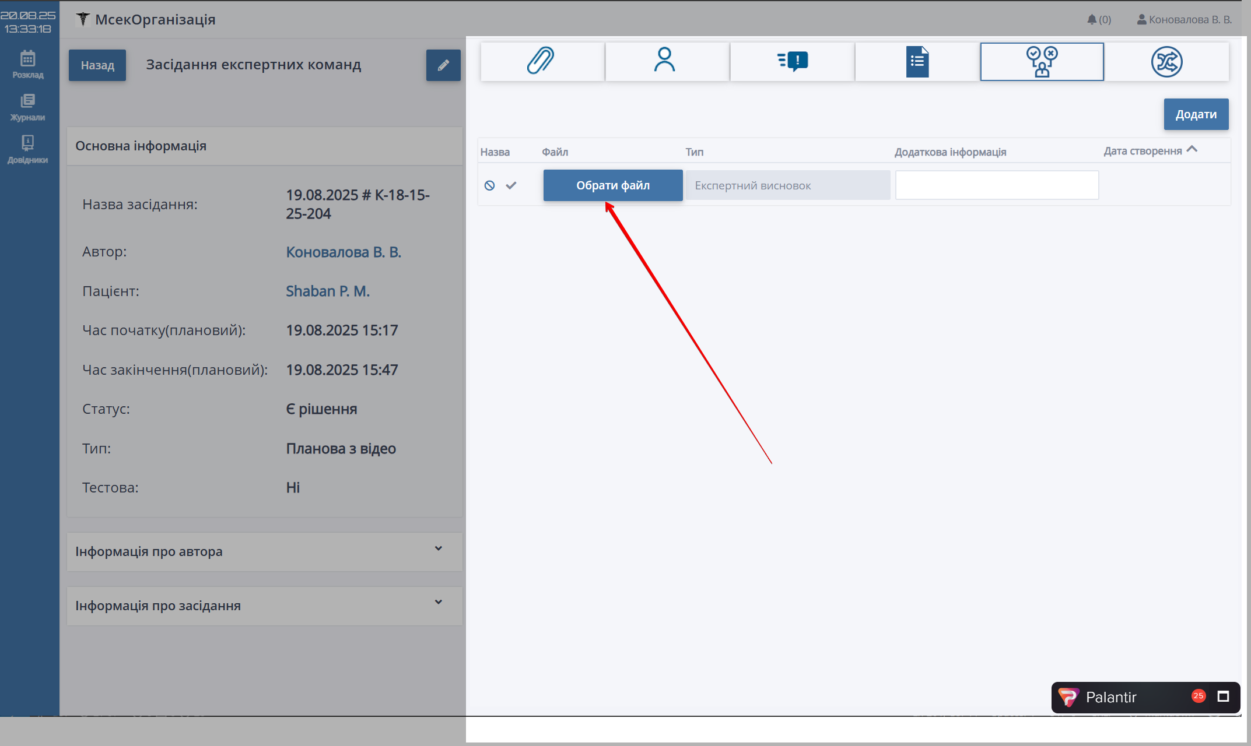Open the paperclip attachments tab
This screenshot has width=1251, height=746.
point(541,61)
